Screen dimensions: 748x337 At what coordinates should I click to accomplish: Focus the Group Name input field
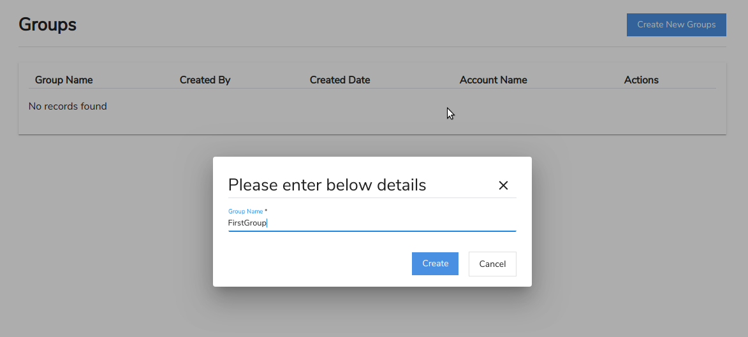click(372, 223)
